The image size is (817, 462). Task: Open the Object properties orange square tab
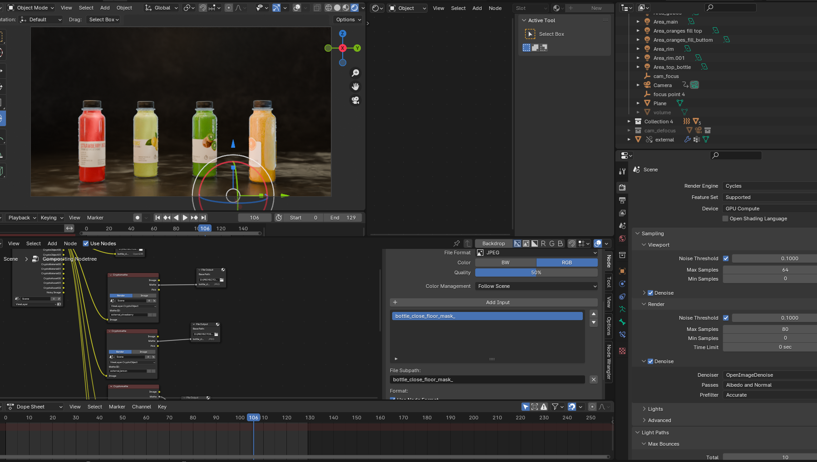622,271
